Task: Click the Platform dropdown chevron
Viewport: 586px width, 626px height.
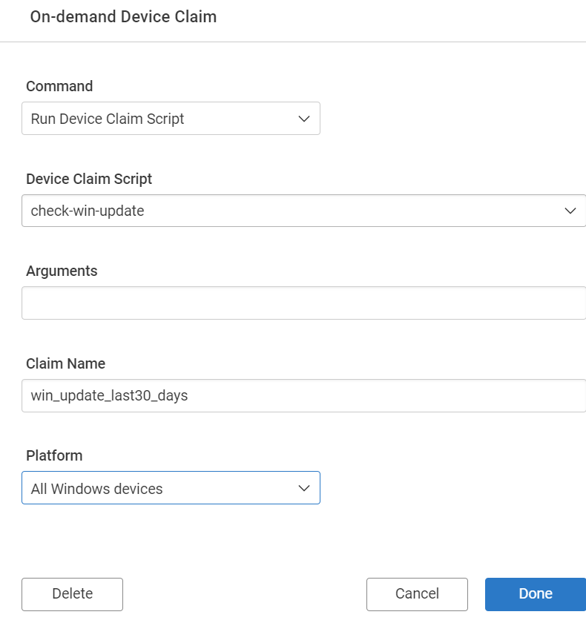Action: (x=303, y=488)
